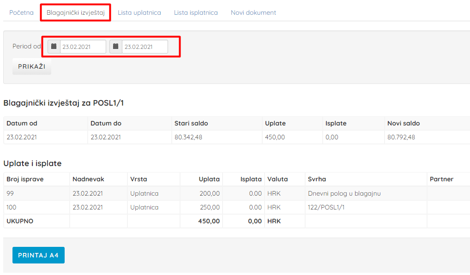Screen dimensions: 470x275
Task: Switch to Lista isplatnica tab
Action: [196, 12]
